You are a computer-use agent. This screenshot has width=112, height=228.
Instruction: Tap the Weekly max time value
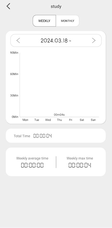(80, 165)
